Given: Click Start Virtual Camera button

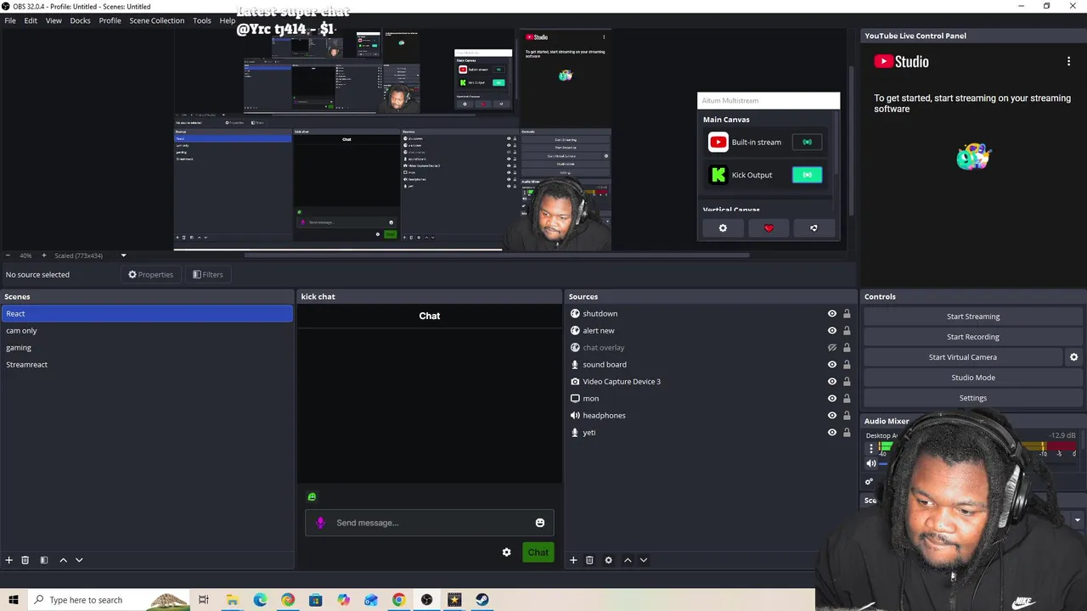Looking at the screenshot, I should click(x=963, y=357).
